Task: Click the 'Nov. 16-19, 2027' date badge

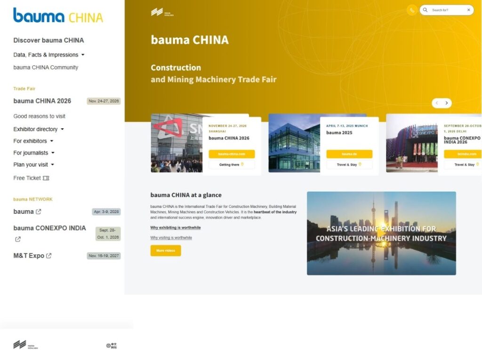Action: [104, 256]
